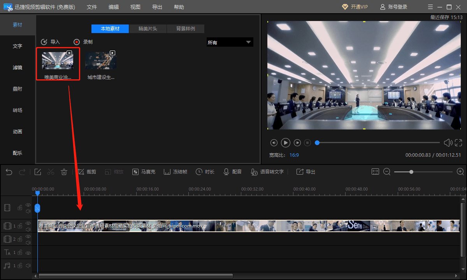Apply the 马赛克 mosaic tool

pyautogui.click(x=144, y=172)
